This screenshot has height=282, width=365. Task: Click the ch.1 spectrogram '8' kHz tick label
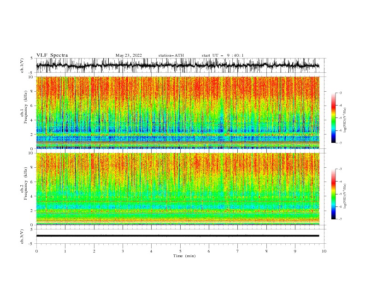click(x=32, y=91)
